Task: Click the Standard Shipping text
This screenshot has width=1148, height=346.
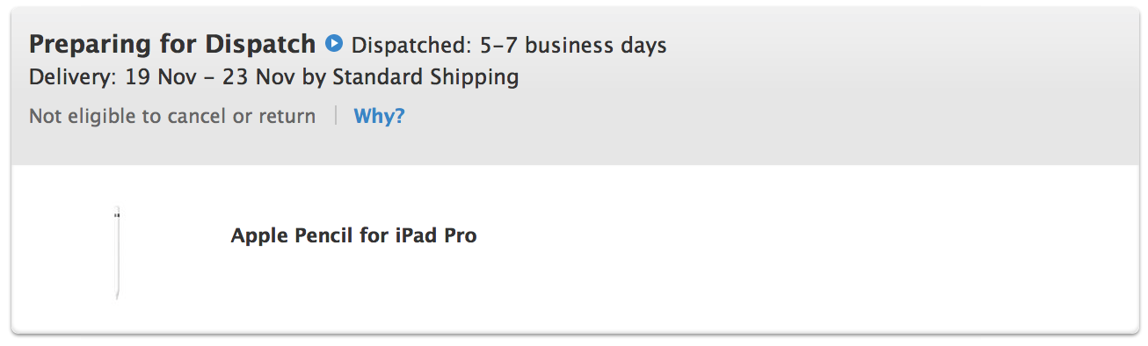Action: click(x=425, y=77)
